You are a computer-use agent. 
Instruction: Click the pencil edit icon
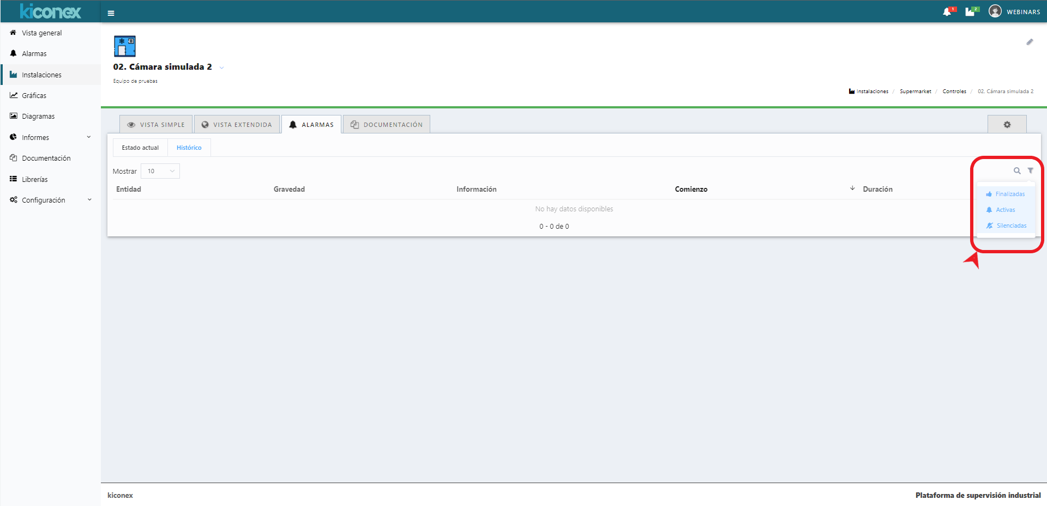coord(1030,42)
